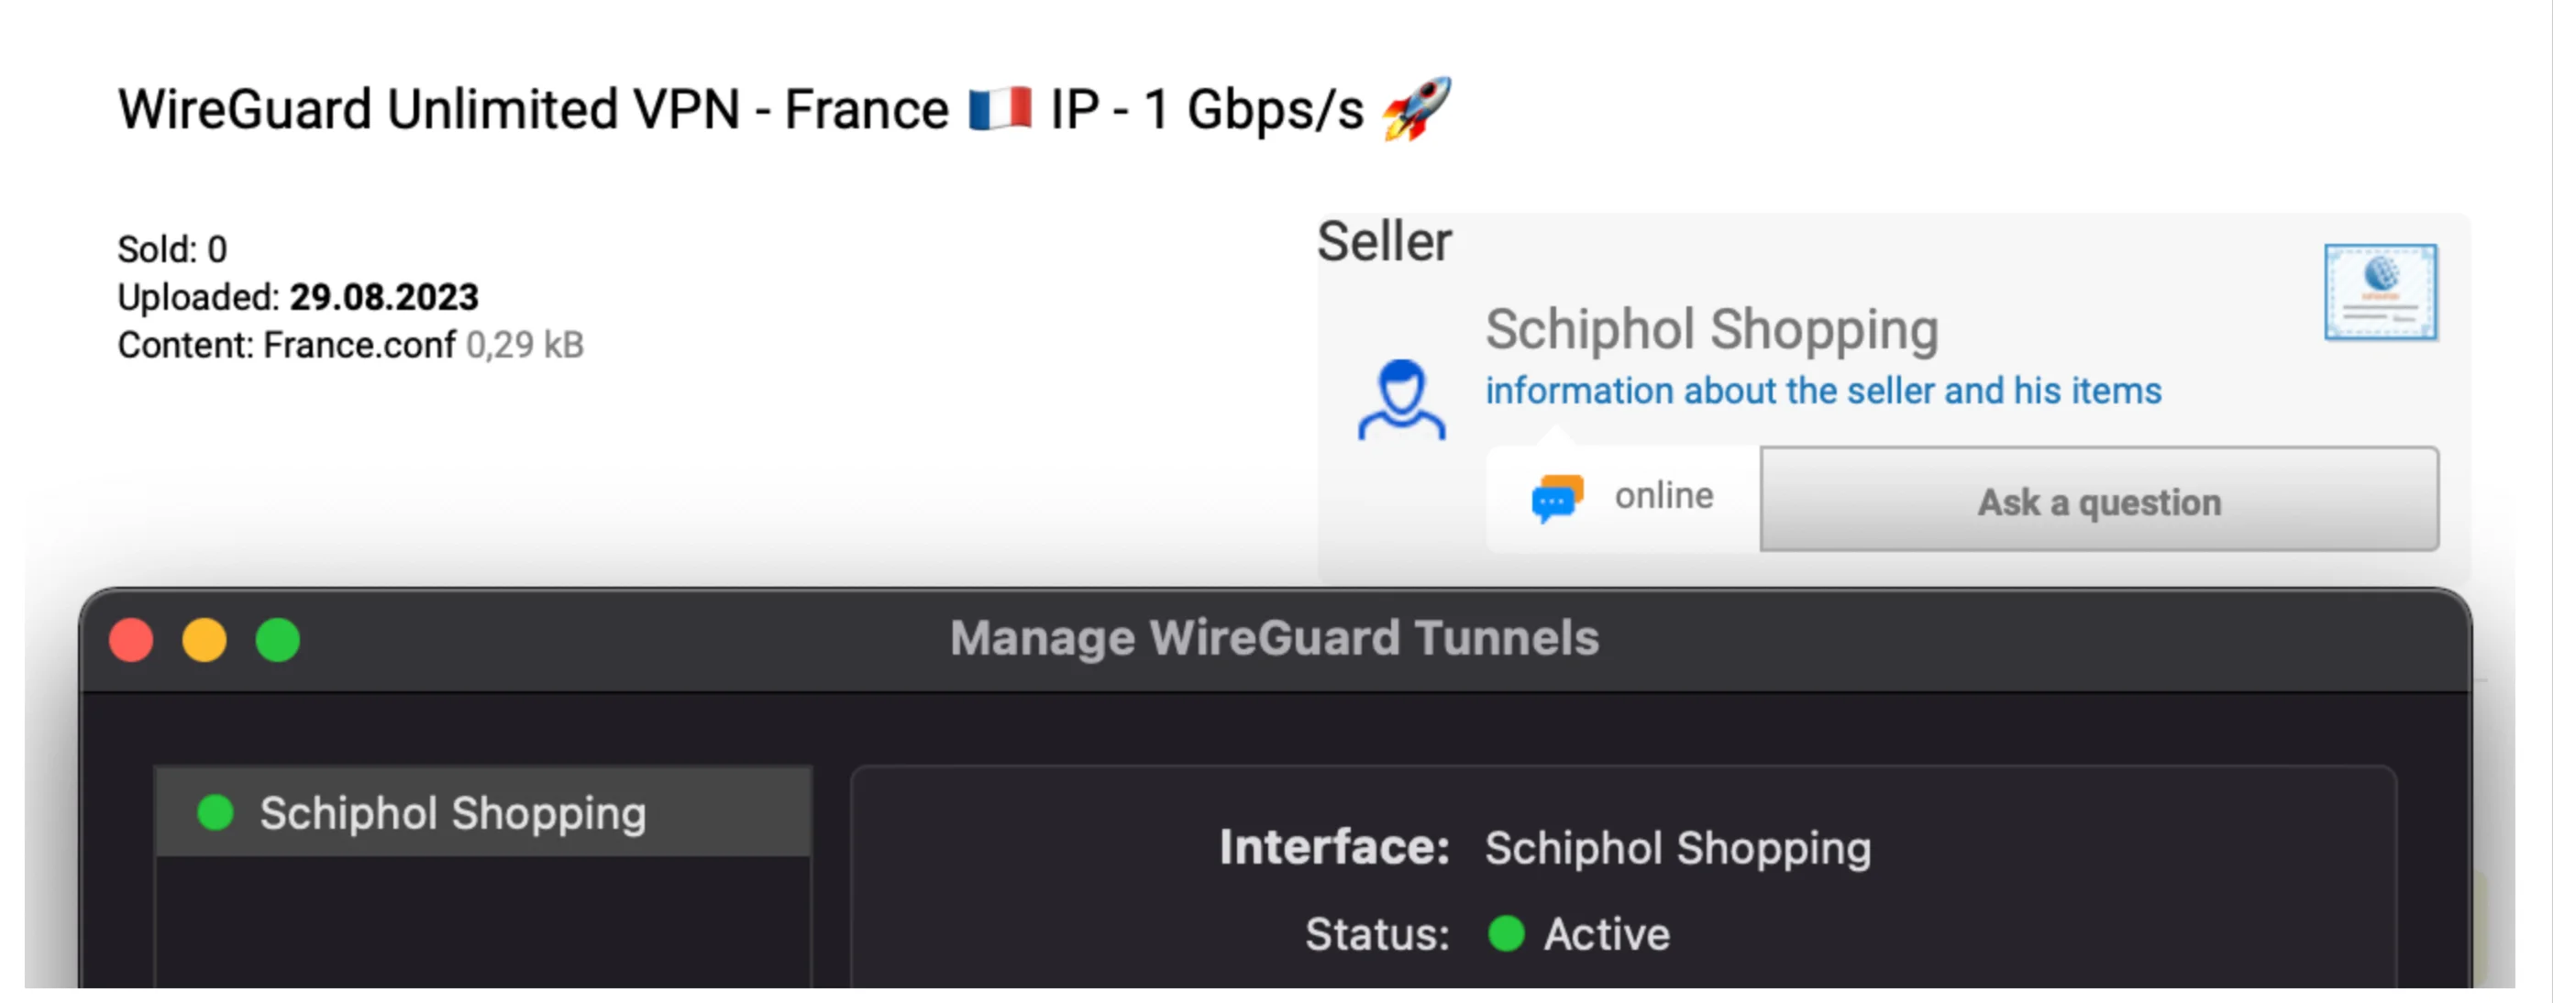Click the upload date 29.08.2023
The image size is (2553, 1003).
tap(383, 297)
